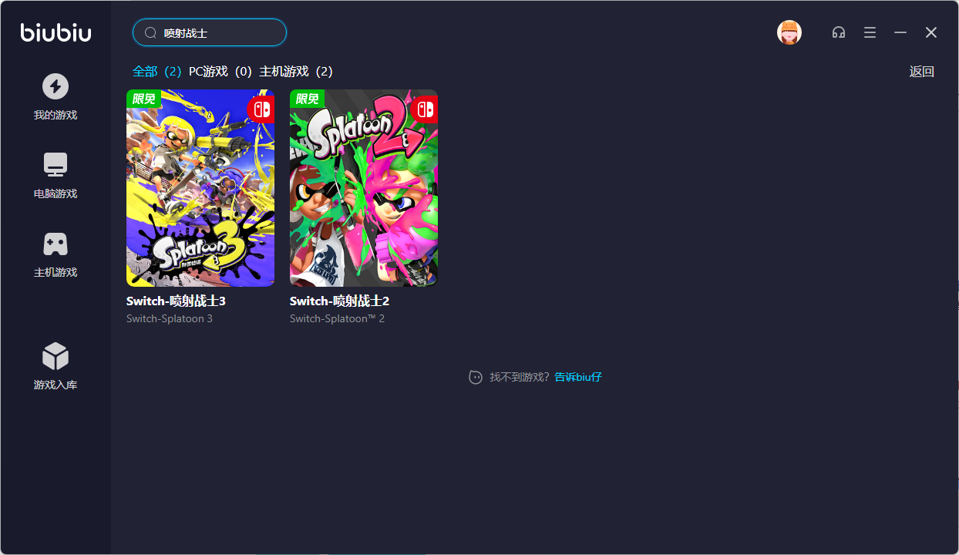The width and height of the screenshot is (959, 555).
Task: Click the 找不到游戏? text
Action: coord(520,378)
